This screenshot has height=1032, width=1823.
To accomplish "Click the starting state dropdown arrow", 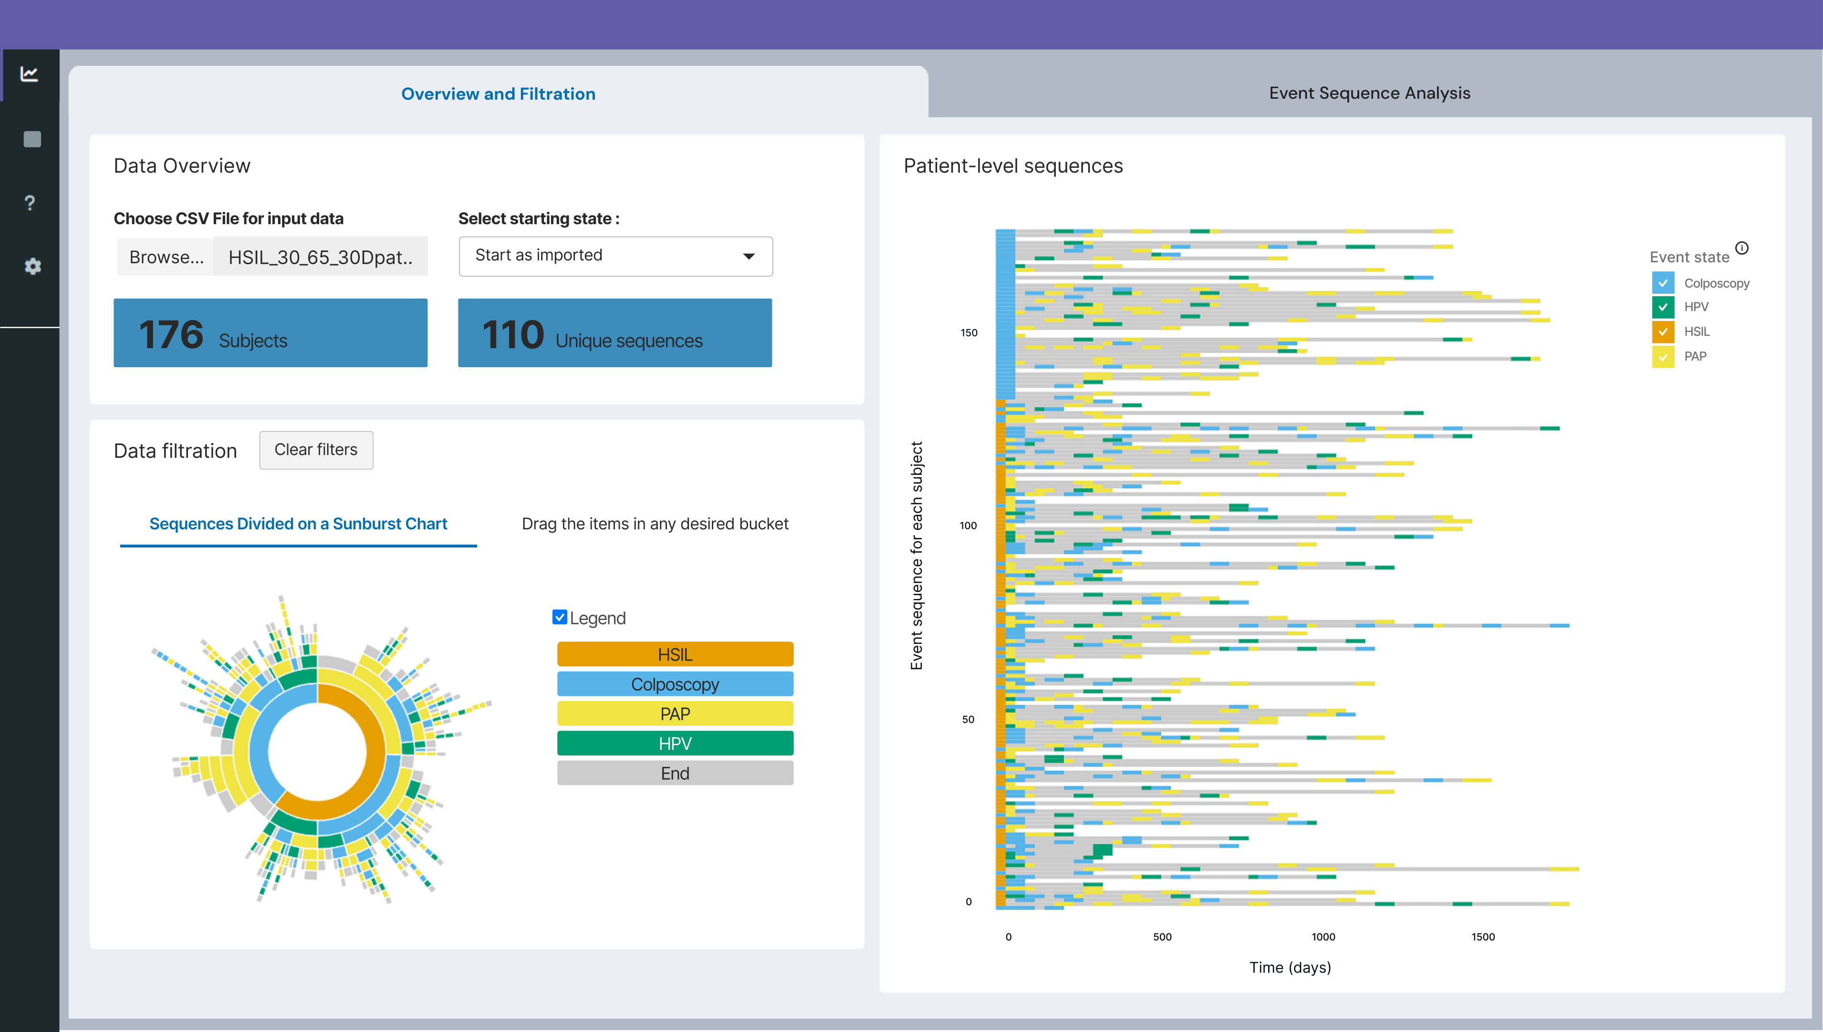I will 748,256.
